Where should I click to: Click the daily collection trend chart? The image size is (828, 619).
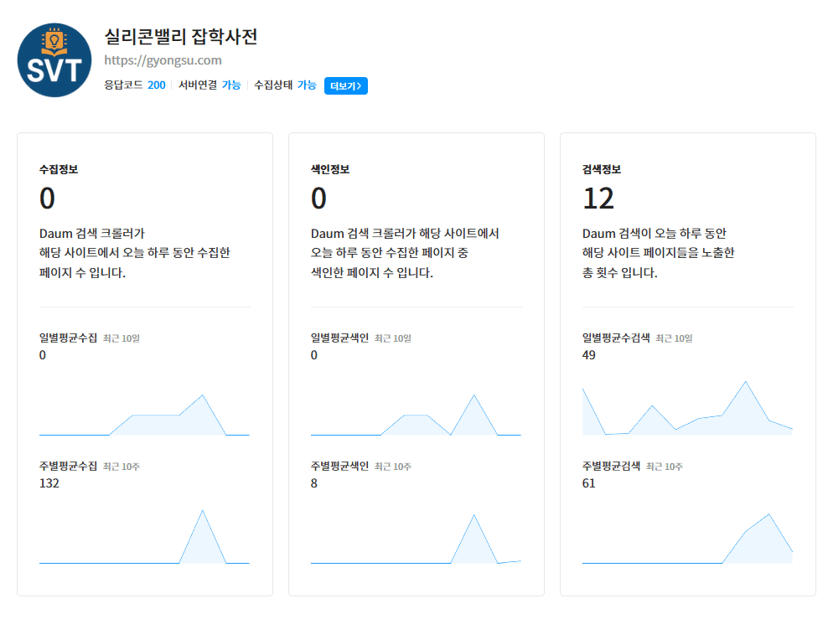click(x=144, y=415)
